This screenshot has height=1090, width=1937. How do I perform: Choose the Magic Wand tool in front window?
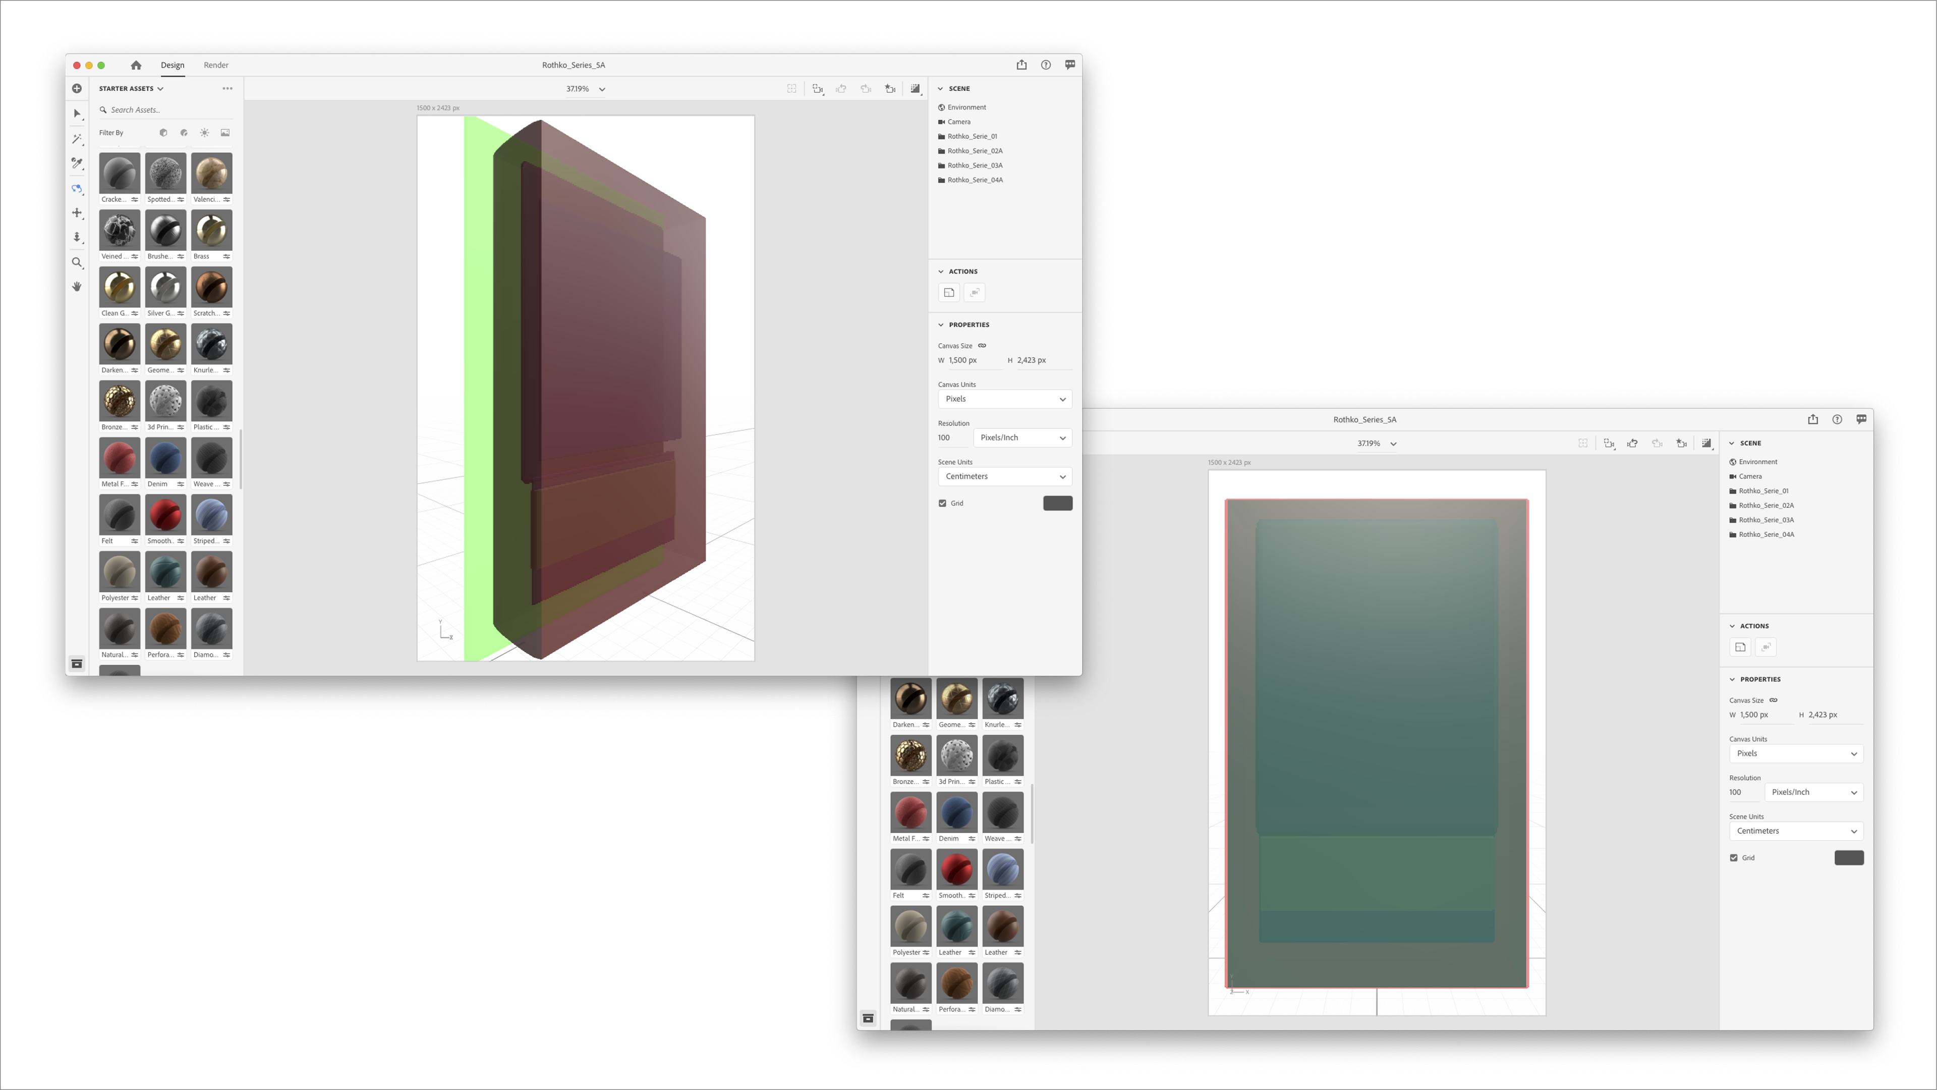pyautogui.click(x=77, y=139)
